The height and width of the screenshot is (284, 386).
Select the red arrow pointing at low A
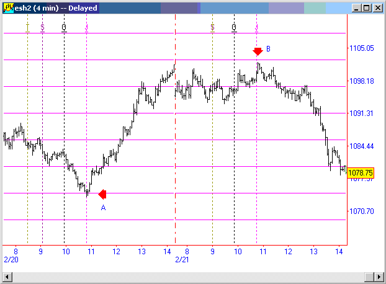click(102, 194)
